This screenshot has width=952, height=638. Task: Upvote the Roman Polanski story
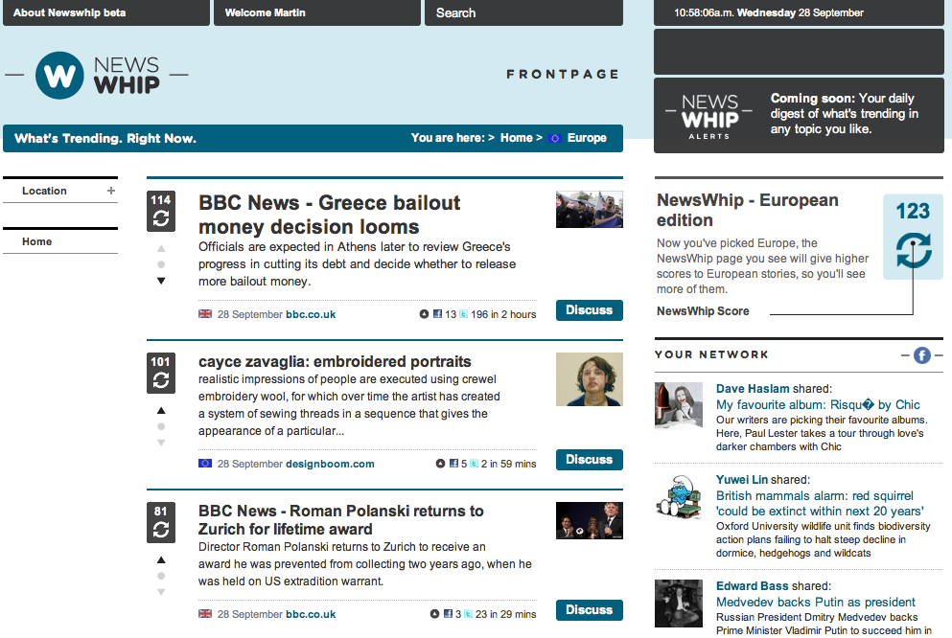pyautogui.click(x=161, y=559)
